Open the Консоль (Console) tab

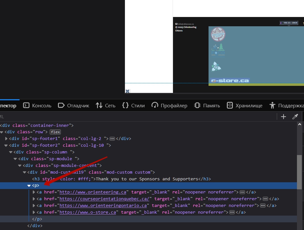[x=37, y=105]
